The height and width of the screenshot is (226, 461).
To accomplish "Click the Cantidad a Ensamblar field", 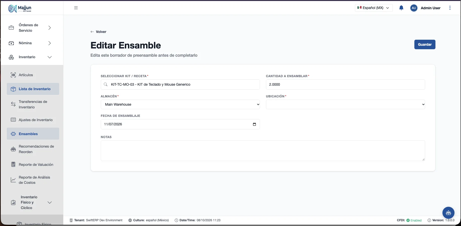I will [345, 84].
